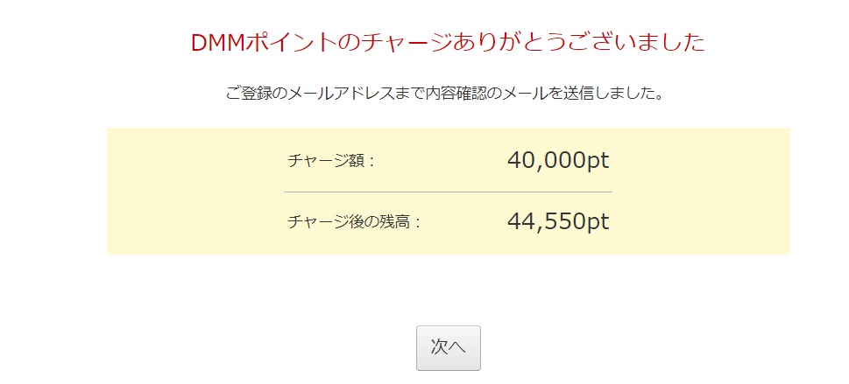
Task: Click the 次へ button
Action: [448, 347]
